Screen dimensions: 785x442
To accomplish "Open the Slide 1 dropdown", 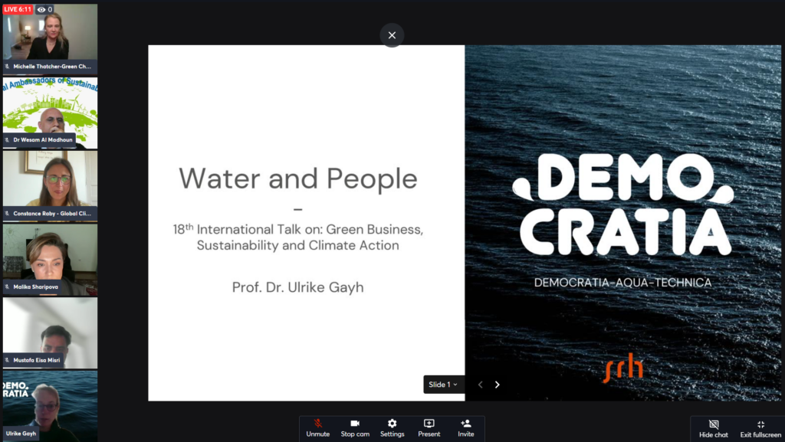I will (443, 385).
